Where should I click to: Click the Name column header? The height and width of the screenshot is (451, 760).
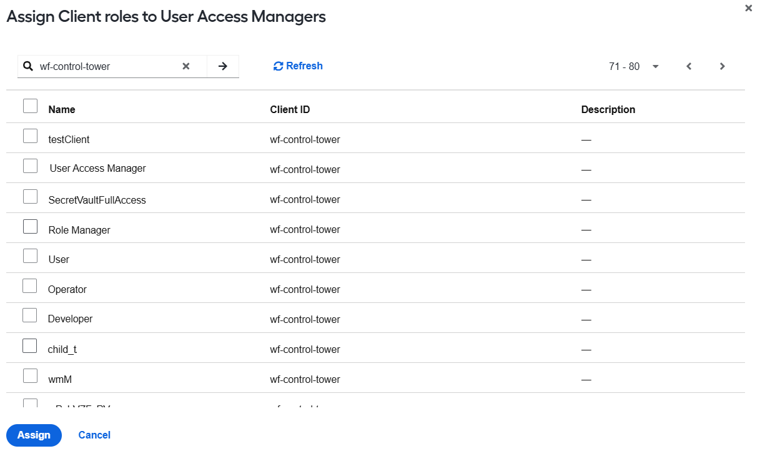coord(62,109)
